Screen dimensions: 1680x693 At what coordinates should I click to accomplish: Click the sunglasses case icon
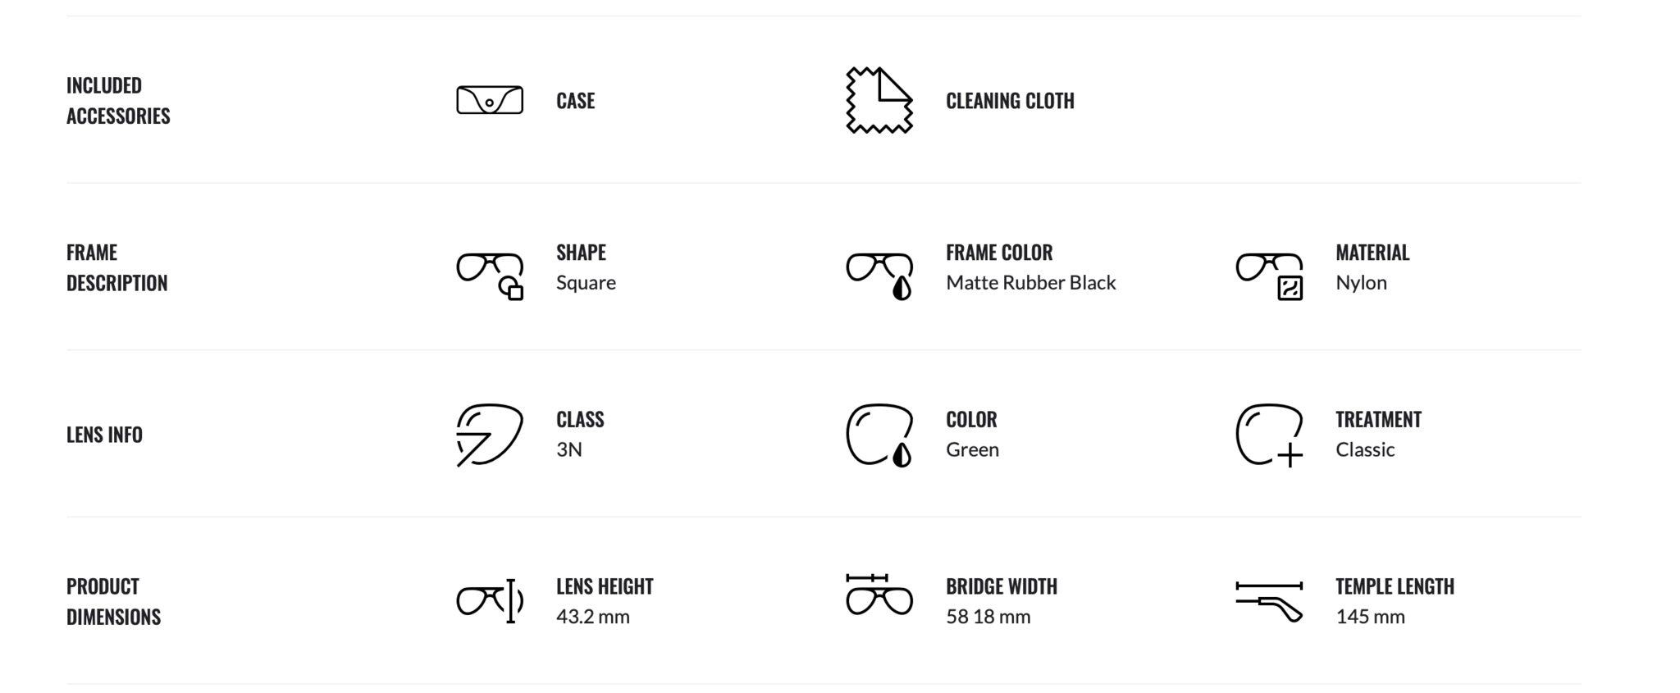490,100
